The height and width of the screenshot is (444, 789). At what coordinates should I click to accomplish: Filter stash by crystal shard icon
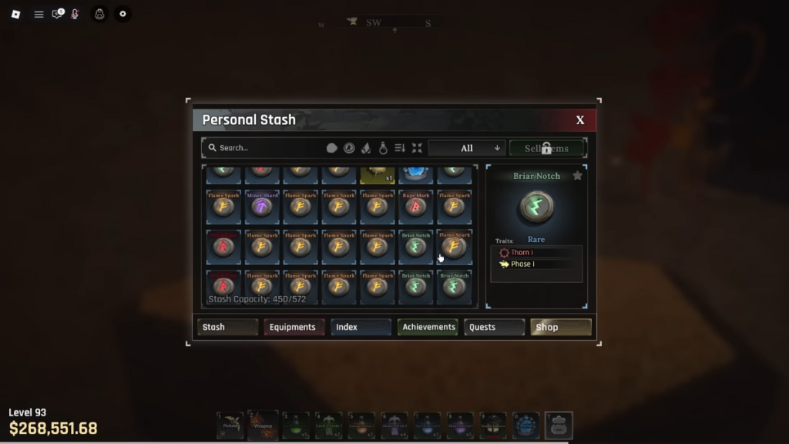(x=366, y=148)
